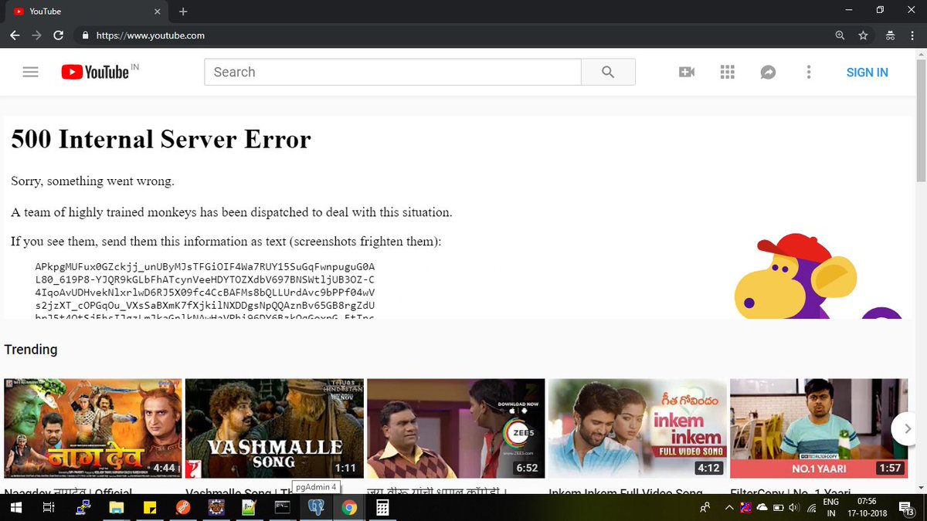Click the magnifier search button beside the Search box
927x521 pixels.
click(x=608, y=72)
